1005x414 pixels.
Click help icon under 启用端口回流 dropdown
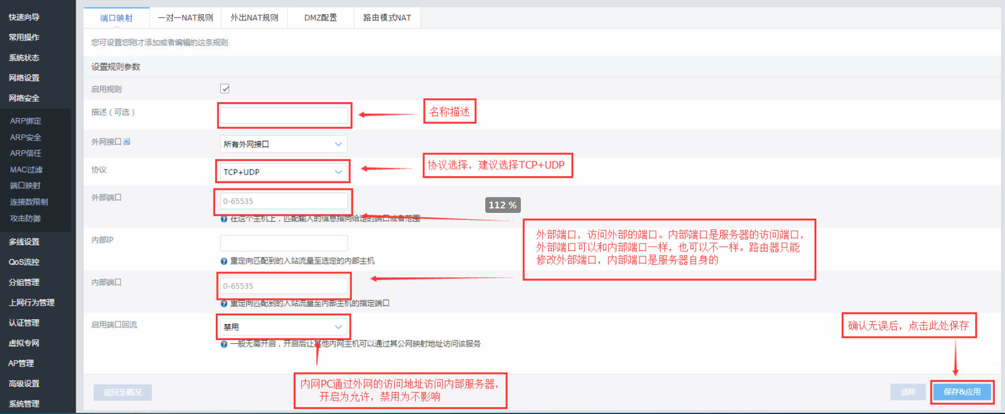point(224,344)
